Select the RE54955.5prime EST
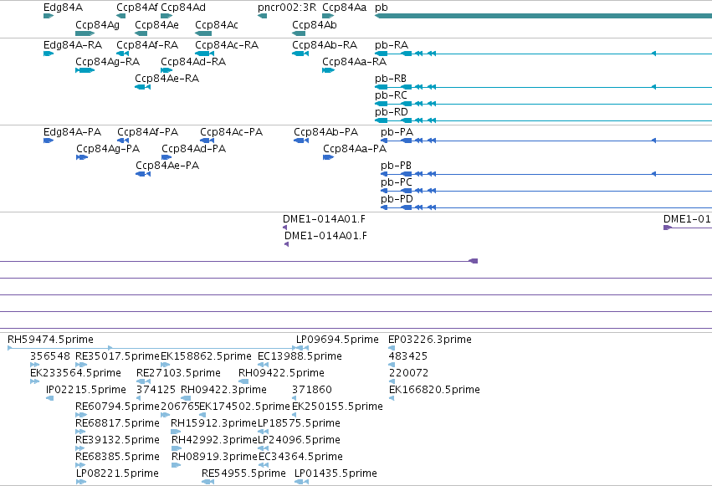 pos(208,482)
